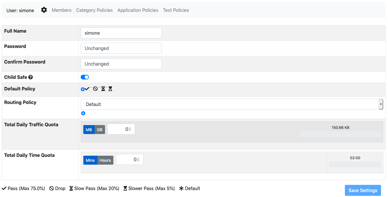388x197 pixels.
Task: Select the Drop radio for Default Policy
Action: click(91, 89)
